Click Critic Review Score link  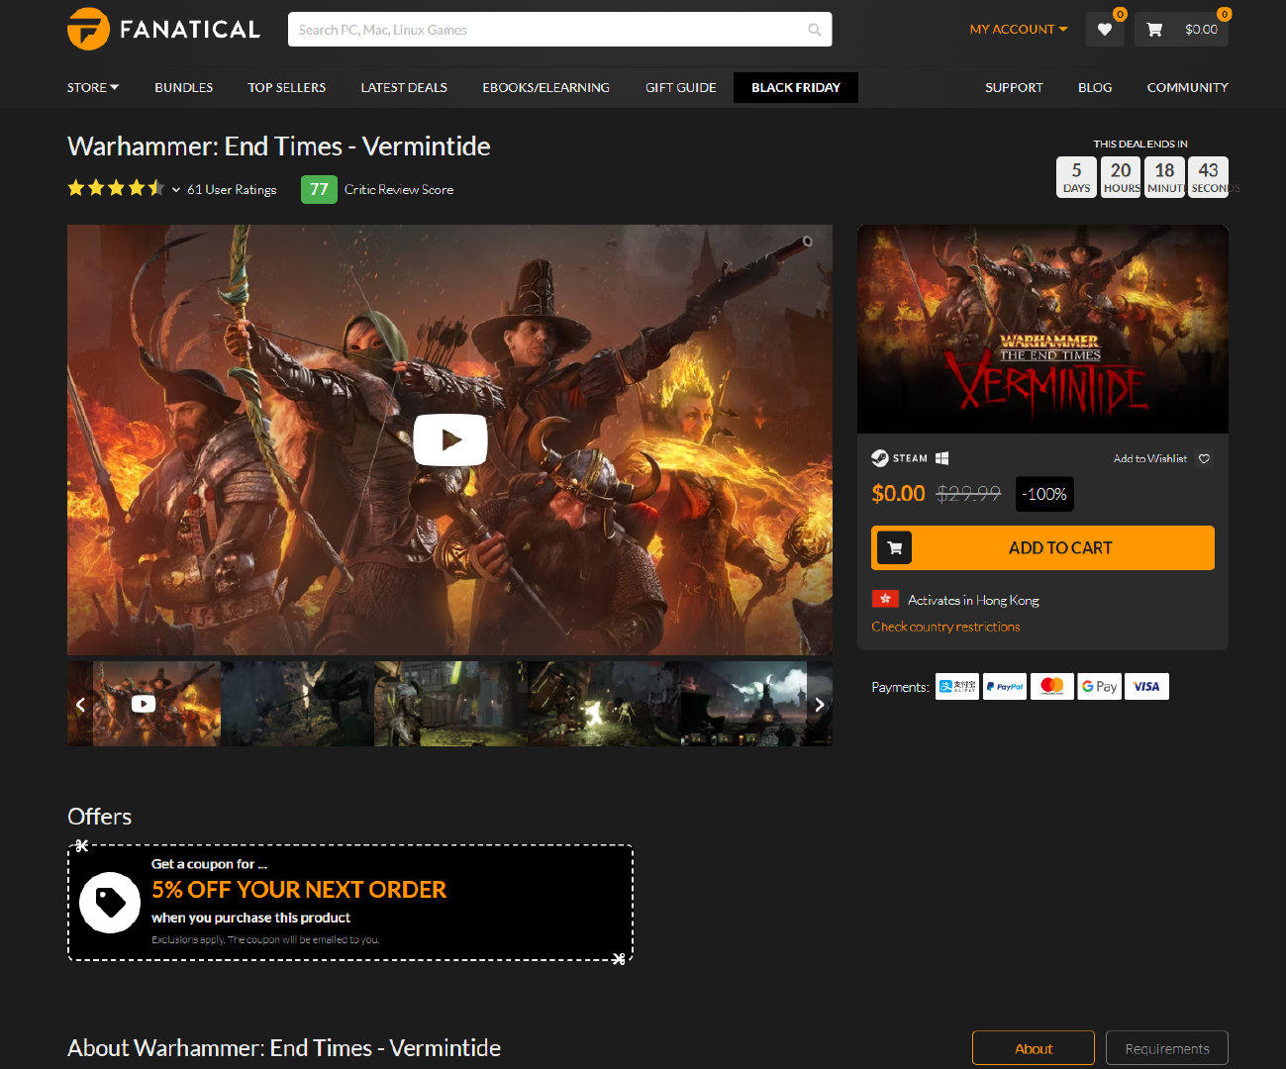click(x=399, y=189)
